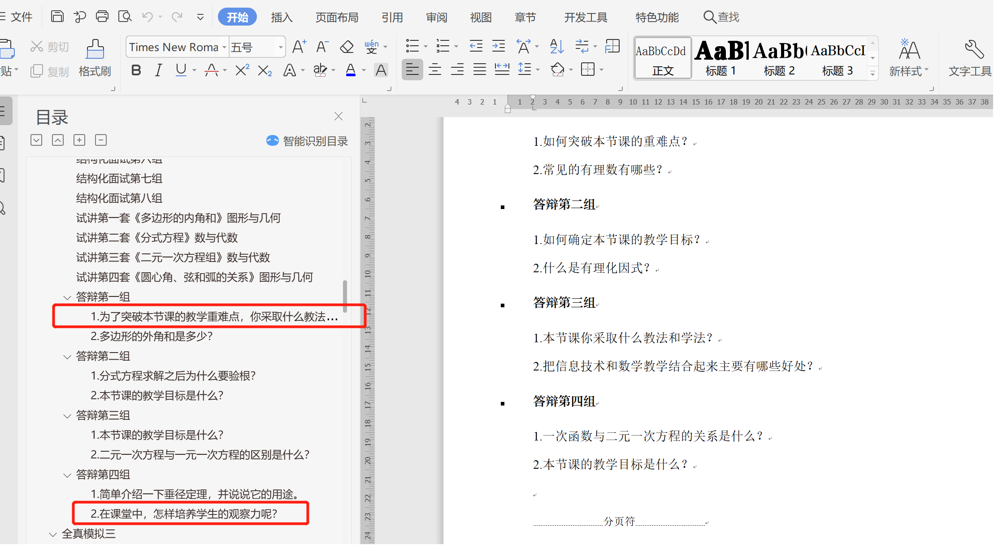Open the Sort (A-Z) tool

click(556, 46)
